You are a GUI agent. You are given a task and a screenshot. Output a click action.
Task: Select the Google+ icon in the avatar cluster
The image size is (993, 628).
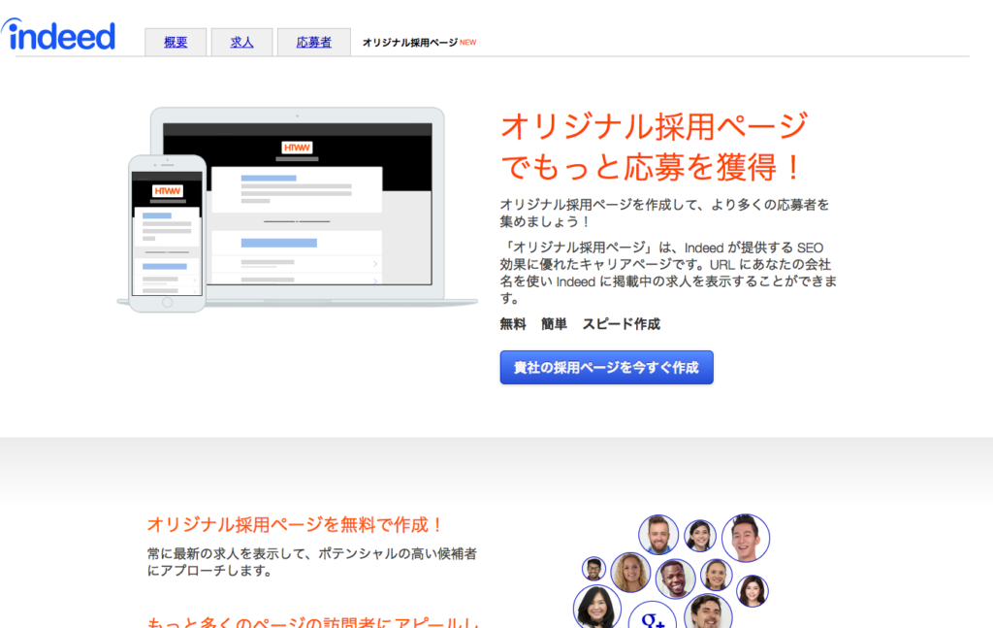(654, 619)
